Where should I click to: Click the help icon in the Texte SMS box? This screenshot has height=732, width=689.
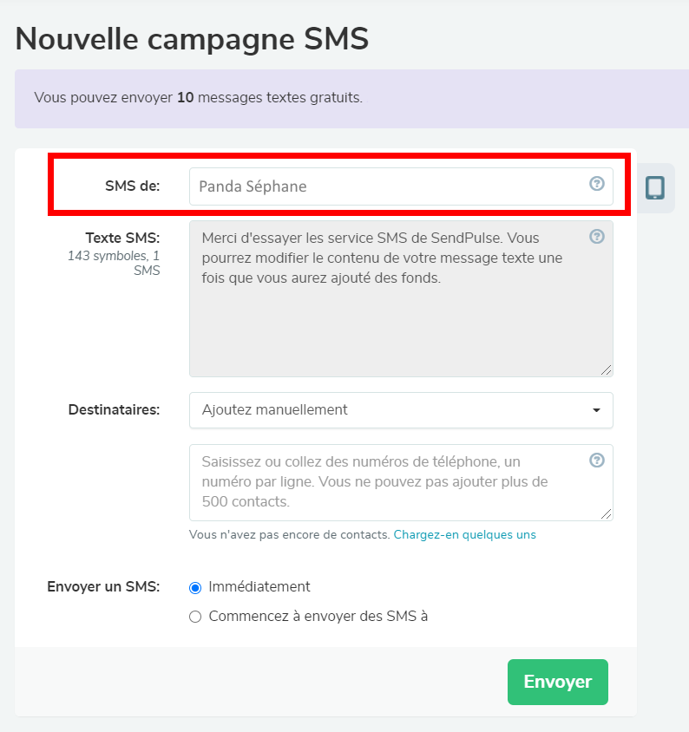(x=597, y=236)
